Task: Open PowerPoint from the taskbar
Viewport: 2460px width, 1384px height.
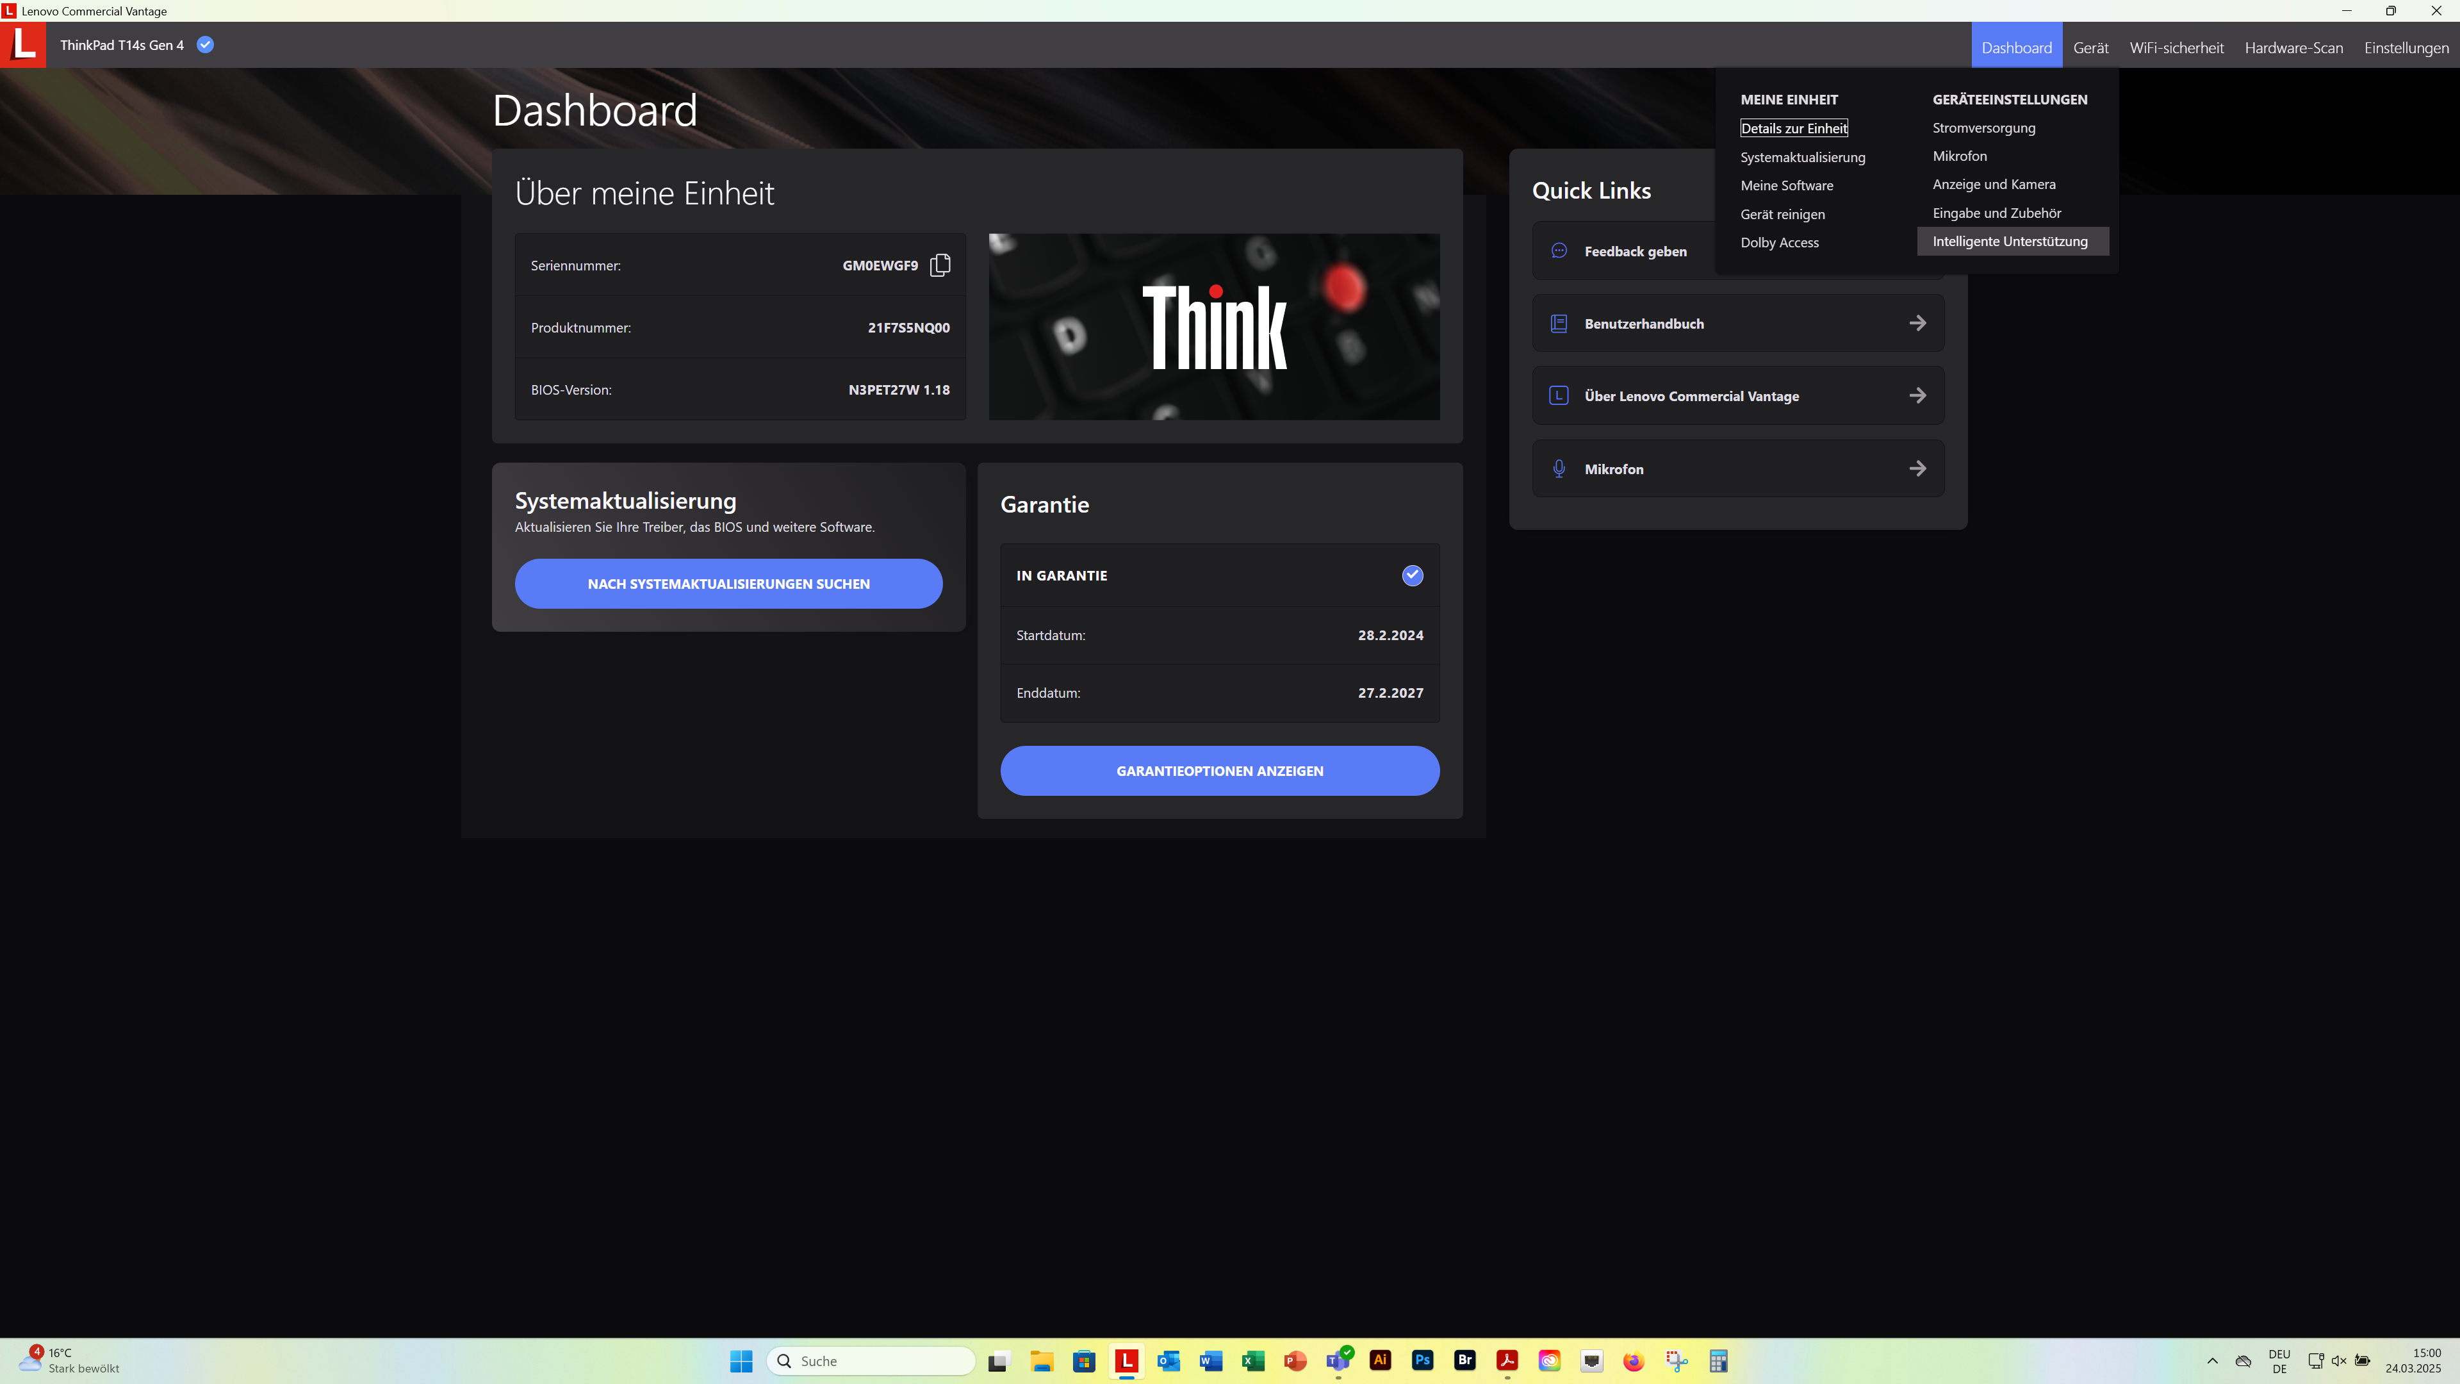Action: 1296,1360
